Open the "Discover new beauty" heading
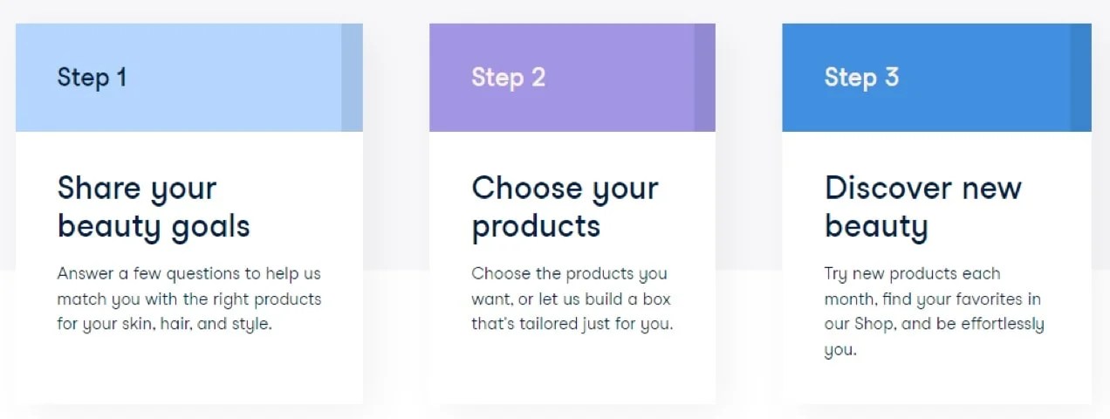The height and width of the screenshot is (419, 1110). click(922, 207)
